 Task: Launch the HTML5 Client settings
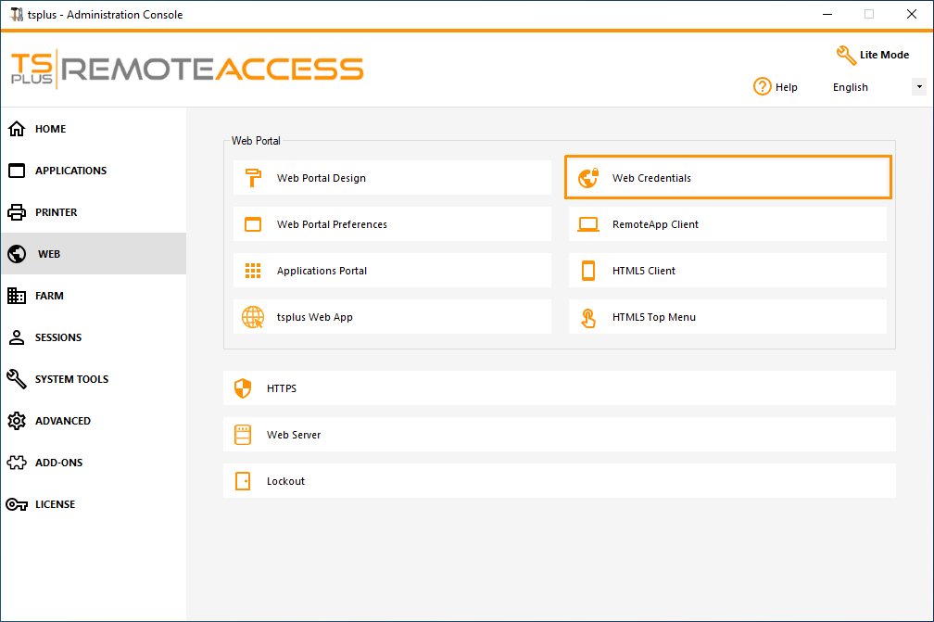(727, 270)
